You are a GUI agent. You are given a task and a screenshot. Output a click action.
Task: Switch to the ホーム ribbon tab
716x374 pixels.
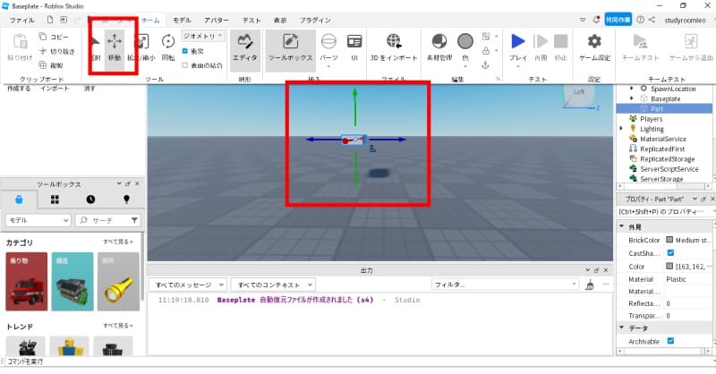(150, 20)
